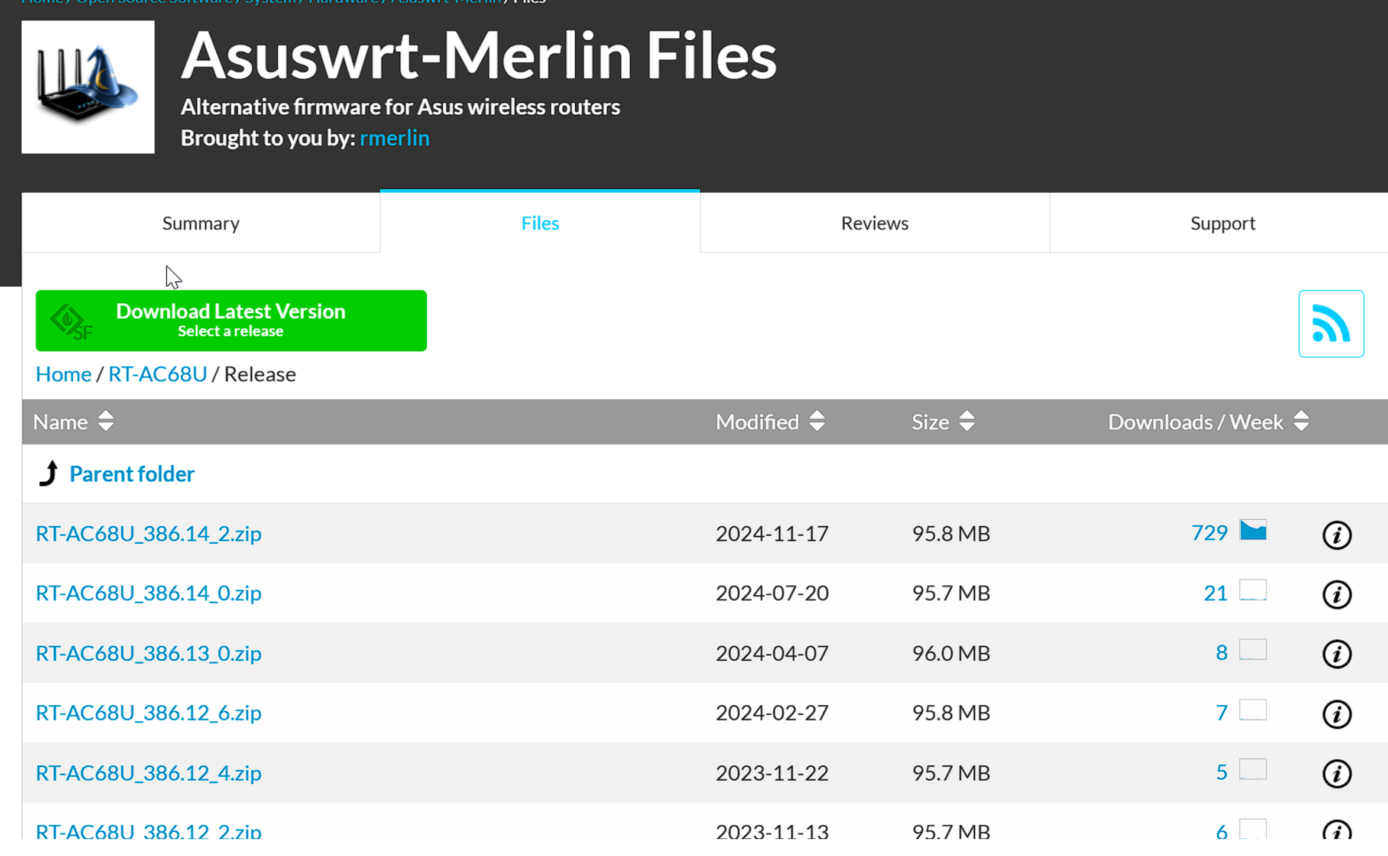The height and width of the screenshot is (856, 1388).
Task: Download RT-AC68U_386.12_4.zip
Action: (148, 773)
